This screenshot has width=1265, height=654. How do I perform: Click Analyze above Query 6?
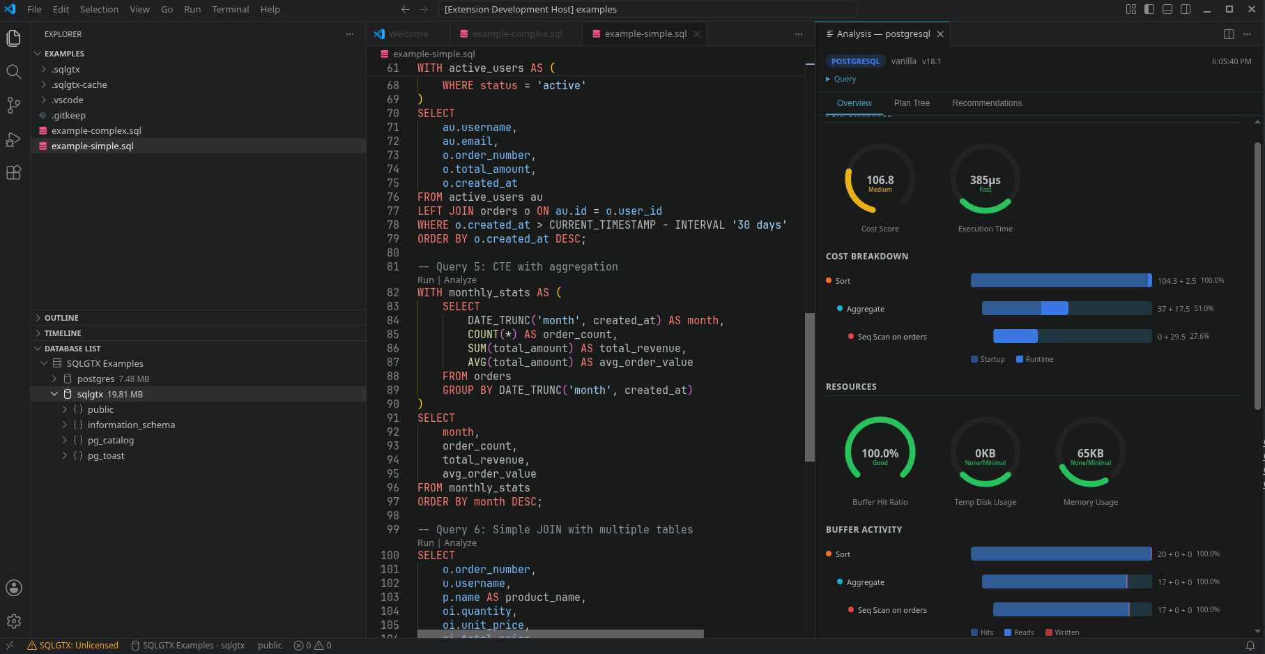coord(460,543)
